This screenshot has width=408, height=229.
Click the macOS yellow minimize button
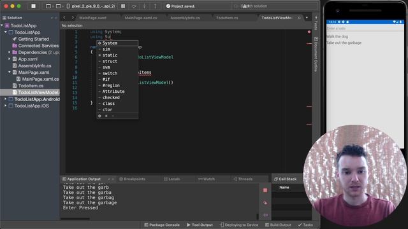pyautogui.click(x=12, y=6)
